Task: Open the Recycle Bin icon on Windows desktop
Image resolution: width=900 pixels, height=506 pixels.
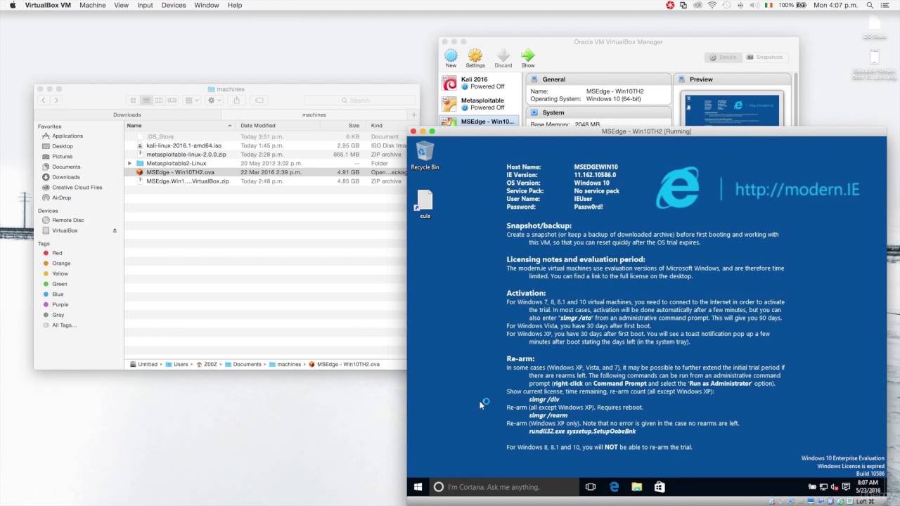Action: point(425,155)
